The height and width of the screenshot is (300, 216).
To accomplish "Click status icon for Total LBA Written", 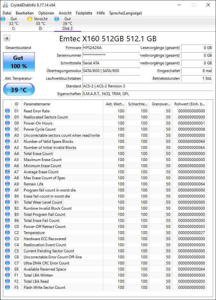I will click(x=7, y=275).
